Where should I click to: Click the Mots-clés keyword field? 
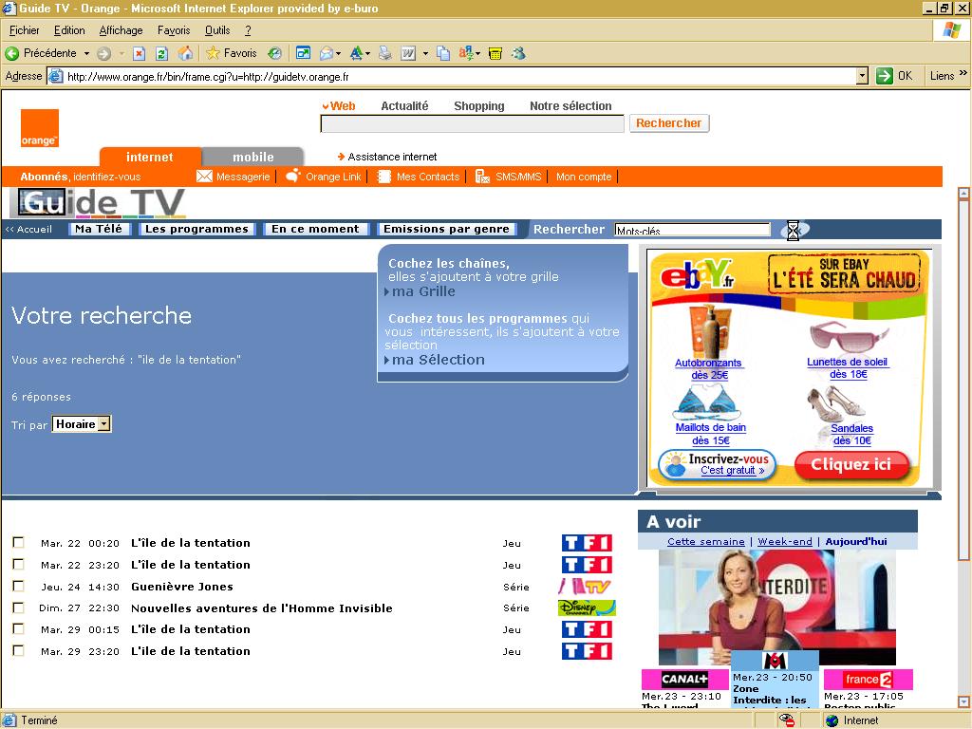pos(692,230)
